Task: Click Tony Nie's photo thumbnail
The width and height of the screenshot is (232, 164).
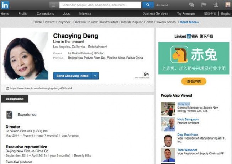Action: click(168, 109)
